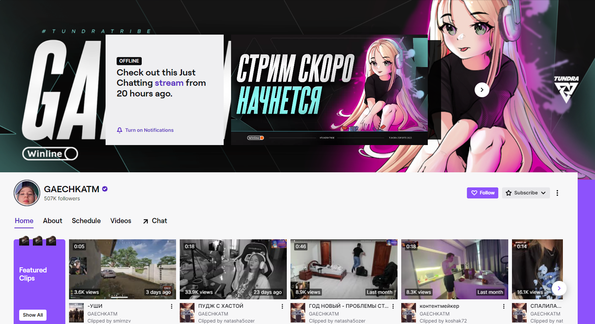Switch to the About tab
Viewport: 595px width, 324px height.
[x=52, y=221]
